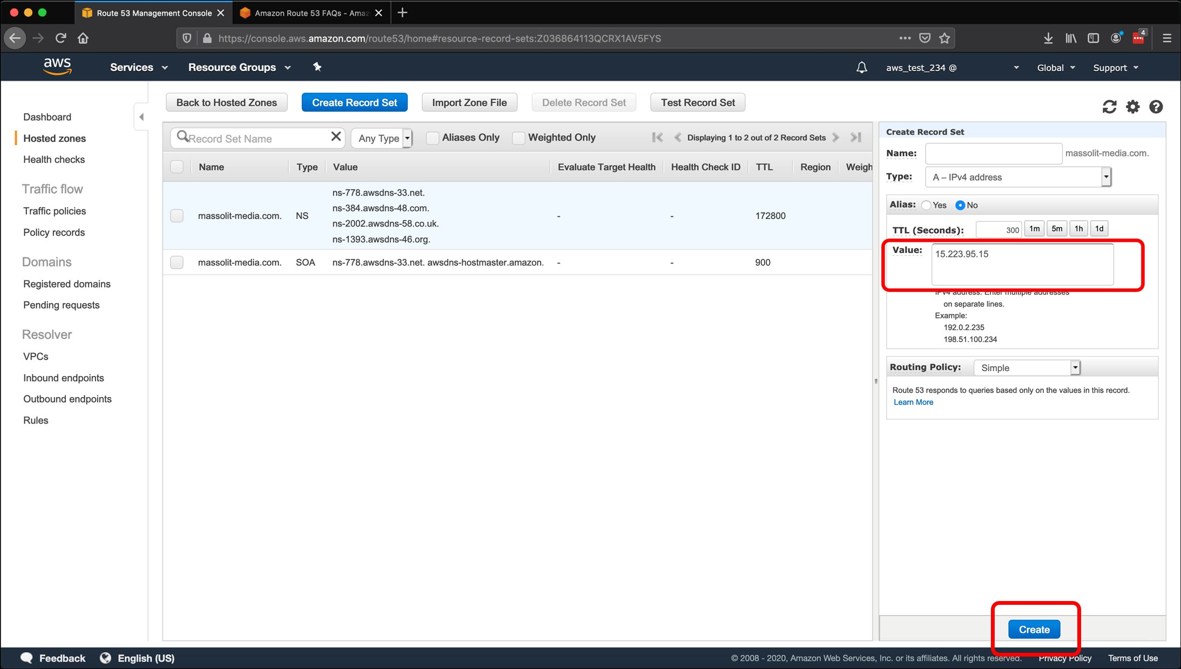Click the TTL seconds input field
The image size is (1181, 669).
tap(998, 229)
